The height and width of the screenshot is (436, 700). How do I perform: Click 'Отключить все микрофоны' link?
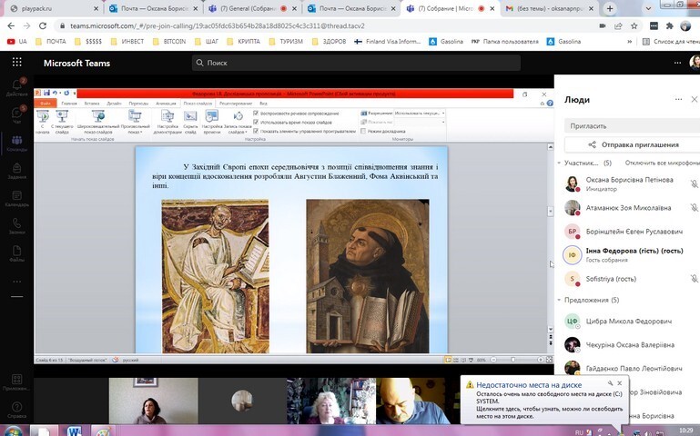pyautogui.click(x=661, y=163)
